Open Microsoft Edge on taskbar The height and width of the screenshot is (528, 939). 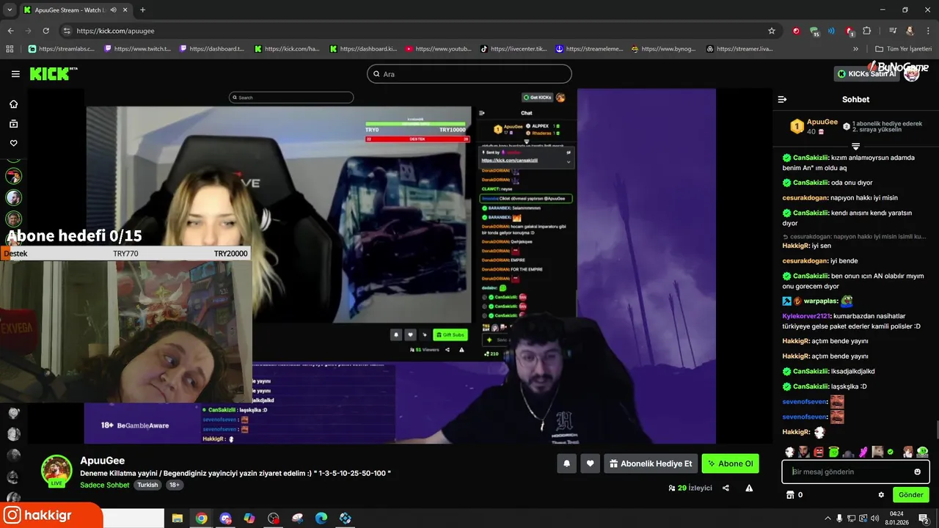point(321,518)
